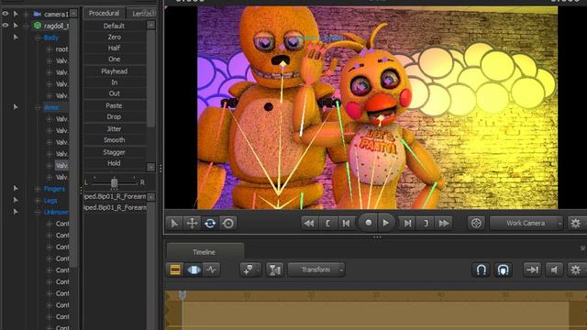The width and height of the screenshot is (587, 330).
Task: Open timeline settings gear
Action: click(x=575, y=269)
